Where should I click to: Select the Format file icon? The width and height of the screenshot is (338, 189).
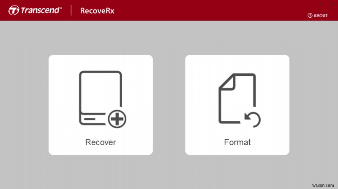(240, 101)
